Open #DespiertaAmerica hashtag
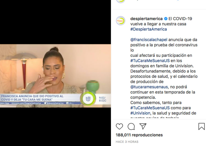The image size is (206, 146). coord(149,29)
